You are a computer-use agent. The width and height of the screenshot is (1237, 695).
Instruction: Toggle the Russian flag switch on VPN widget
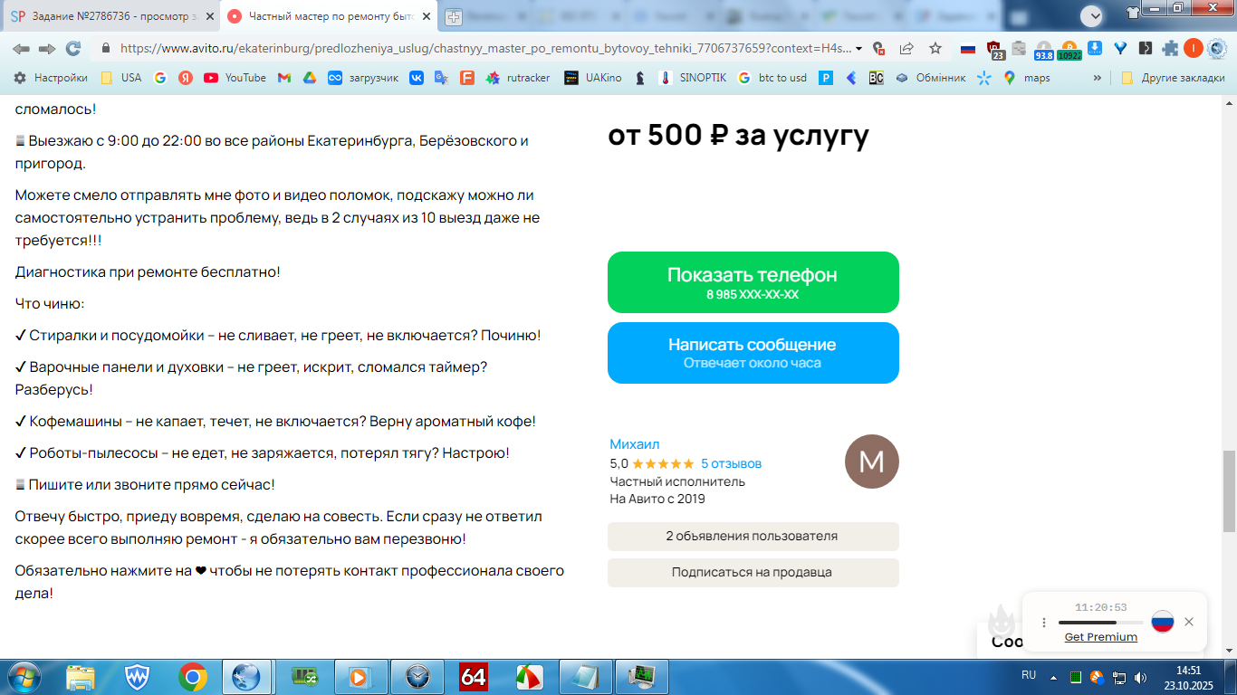point(1163,622)
